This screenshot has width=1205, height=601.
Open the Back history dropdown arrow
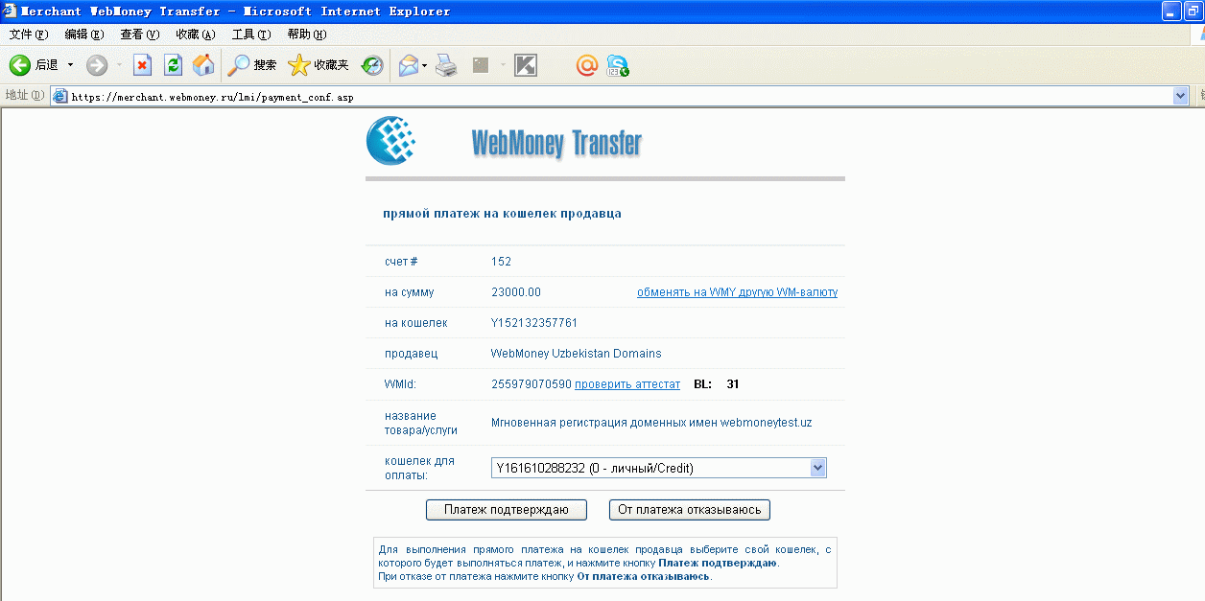(70, 65)
